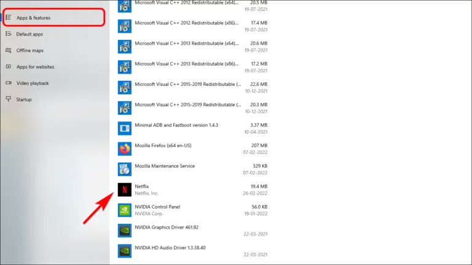Click the Netflix app icon
The image size is (472, 265).
pyautogui.click(x=125, y=190)
